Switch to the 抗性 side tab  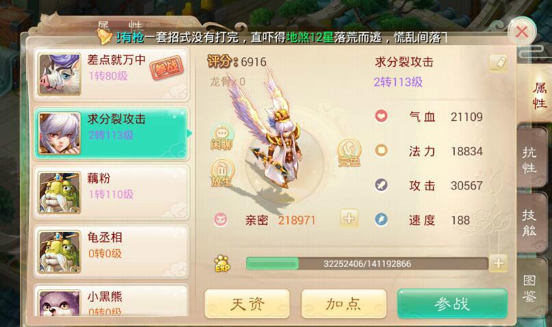530,161
